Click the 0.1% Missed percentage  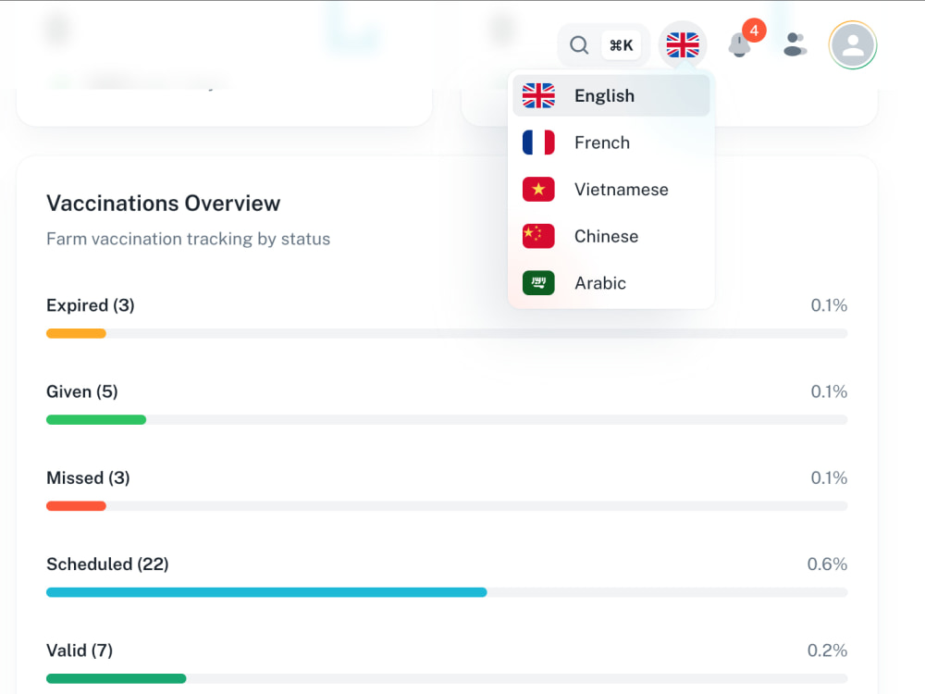tap(829, 477)
